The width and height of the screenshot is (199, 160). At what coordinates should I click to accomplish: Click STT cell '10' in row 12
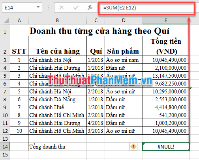coord(19,131)
